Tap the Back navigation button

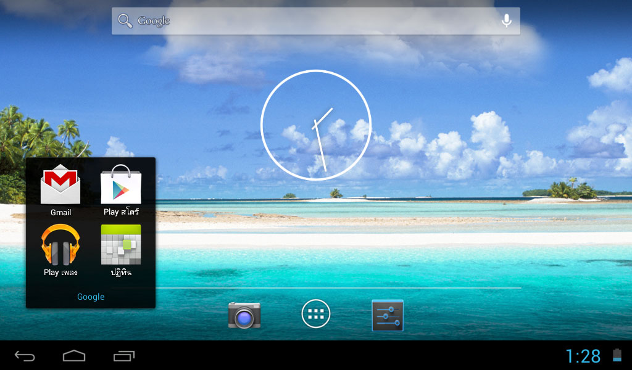25,356
